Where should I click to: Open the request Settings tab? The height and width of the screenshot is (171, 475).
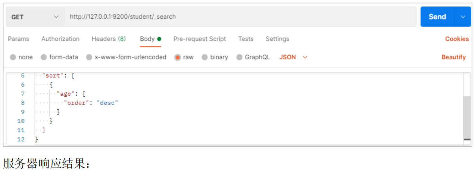(x=277, y=39)
